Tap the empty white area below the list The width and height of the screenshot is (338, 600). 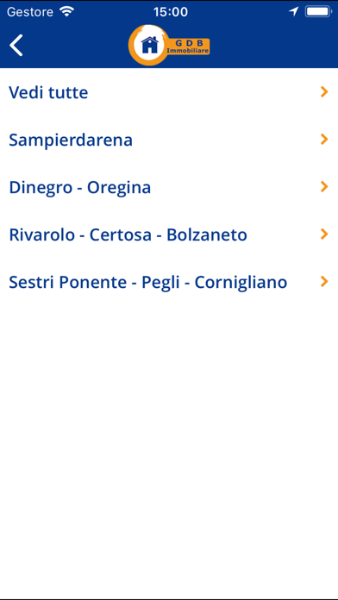pyautogui.click(x=169, y=452)
